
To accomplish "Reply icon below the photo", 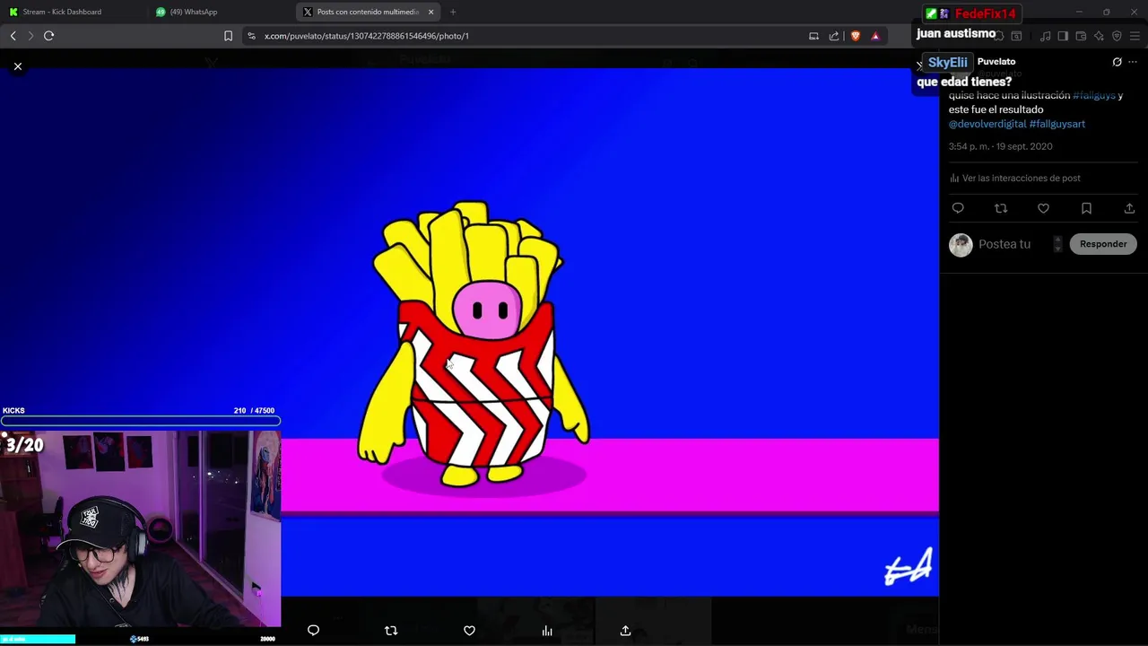I will 313,631.
